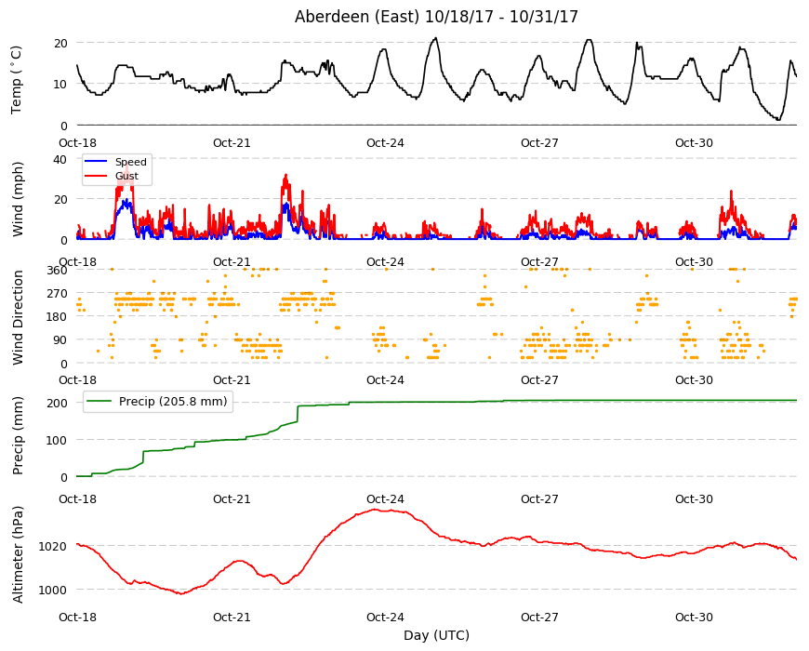Click the 1020 altimeter tick label
Image resolution: width=809 pixels, height=651 pixels.
(x=53, y=546)
